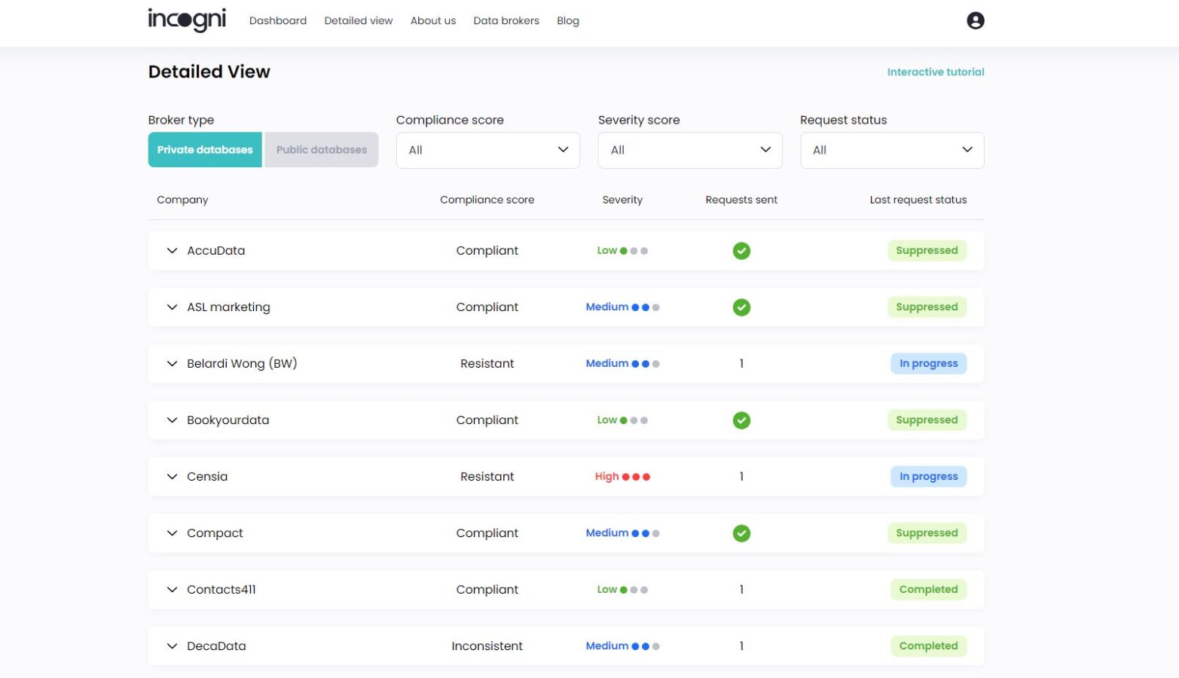This screenshot has height=678, width=1179.
Task: Click Bookyourdata's Low severity indicator
Action: (x=622, y=420)
